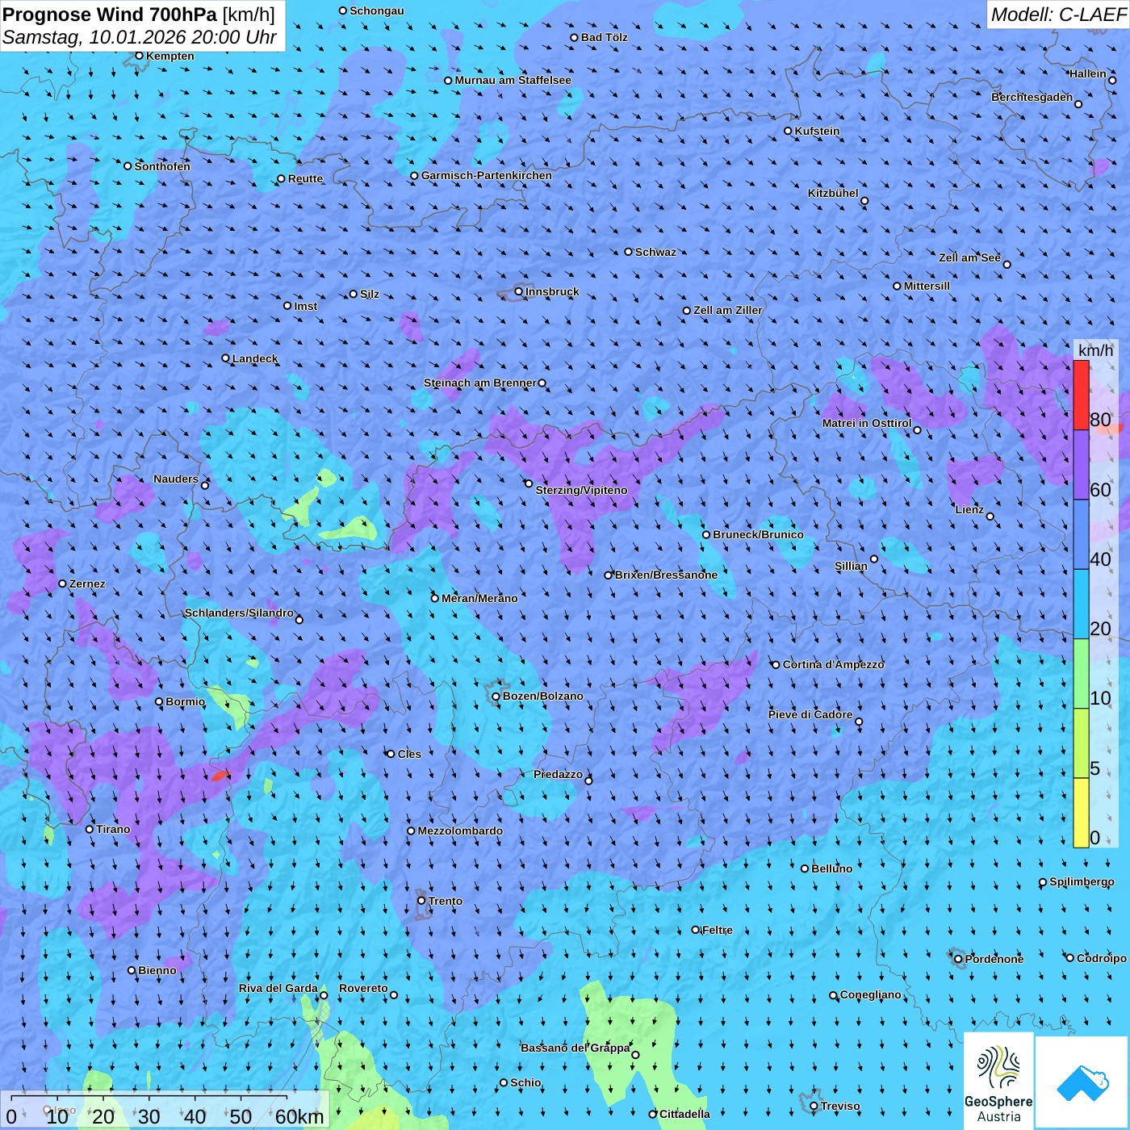
Task: Click the Feltre location dot
Action: (696, 930)
